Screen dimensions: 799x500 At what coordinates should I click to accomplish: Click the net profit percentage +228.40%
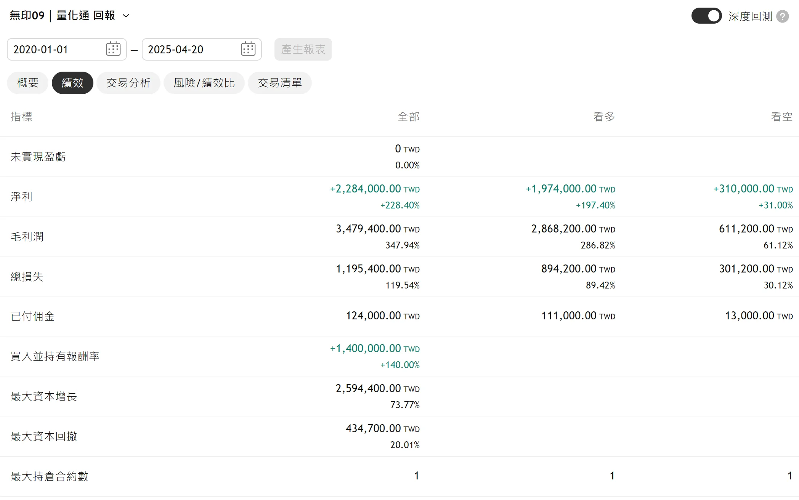point(400,205)
